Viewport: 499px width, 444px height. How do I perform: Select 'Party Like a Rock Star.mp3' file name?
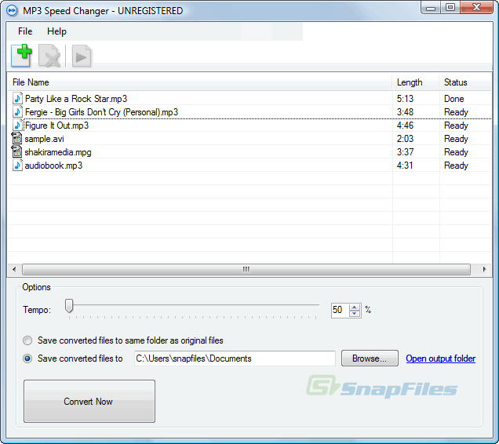pyautogui.click(x=76, y=99)
